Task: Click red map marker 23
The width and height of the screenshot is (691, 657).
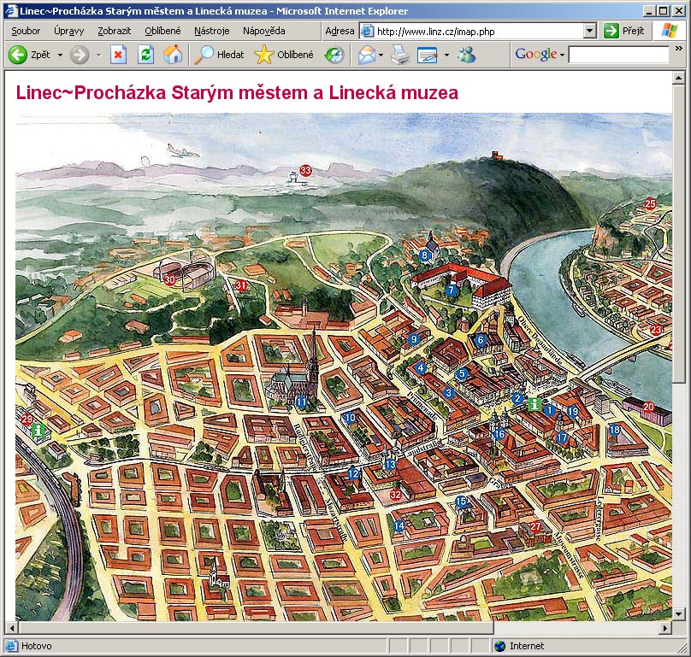Action: (x=656, y=330)
